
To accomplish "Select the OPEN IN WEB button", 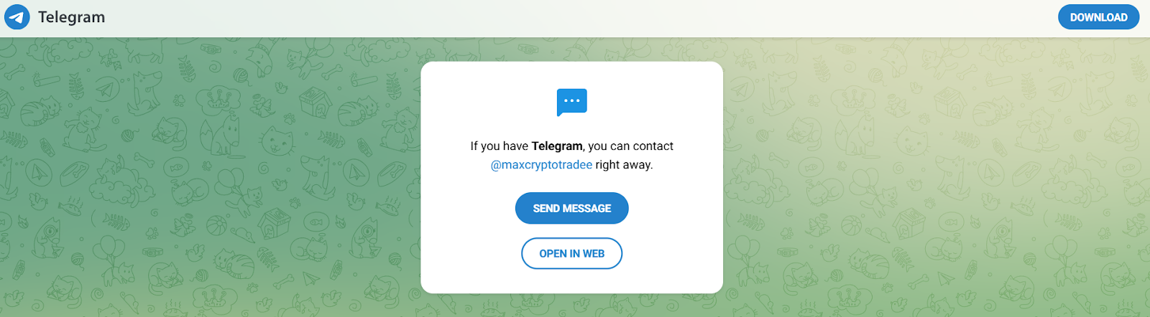I will (x=572, y=254).
